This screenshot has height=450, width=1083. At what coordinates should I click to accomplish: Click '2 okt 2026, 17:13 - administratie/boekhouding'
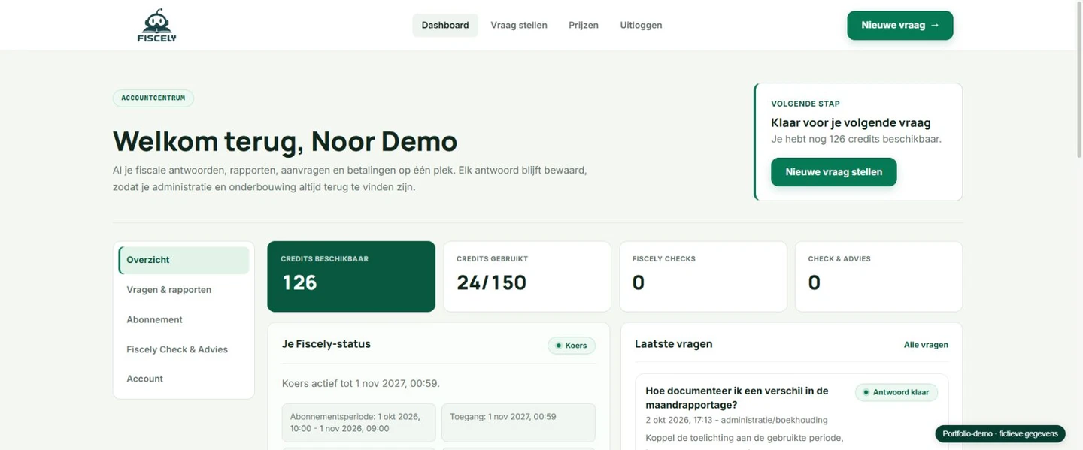pos(736,420)
